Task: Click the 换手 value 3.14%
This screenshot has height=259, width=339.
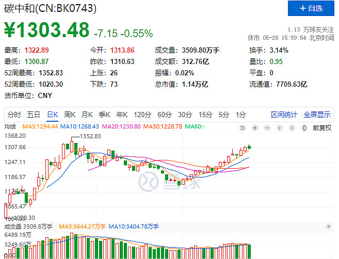Action: pos(279,50)
